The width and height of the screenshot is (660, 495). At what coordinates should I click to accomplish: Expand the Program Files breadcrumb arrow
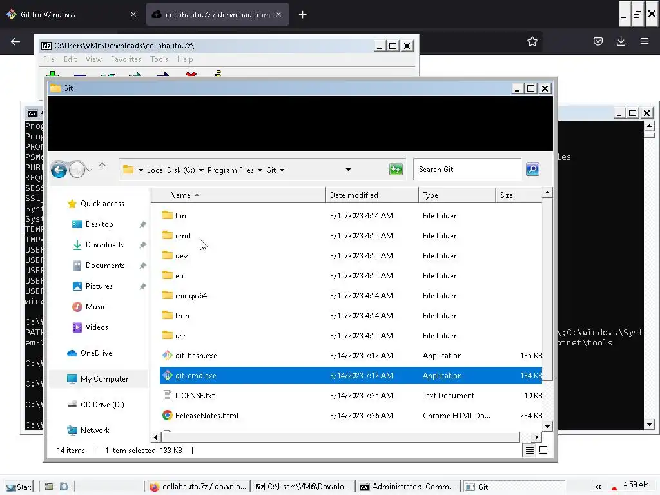[x=260, y=170]
